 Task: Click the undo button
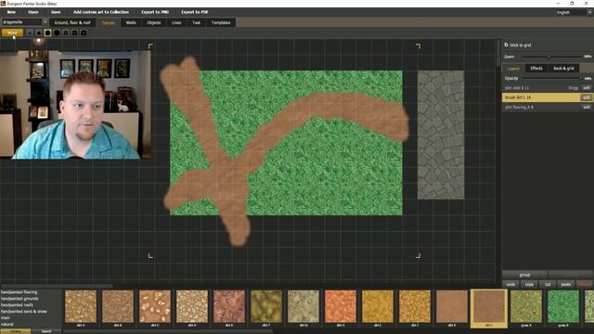510,284
